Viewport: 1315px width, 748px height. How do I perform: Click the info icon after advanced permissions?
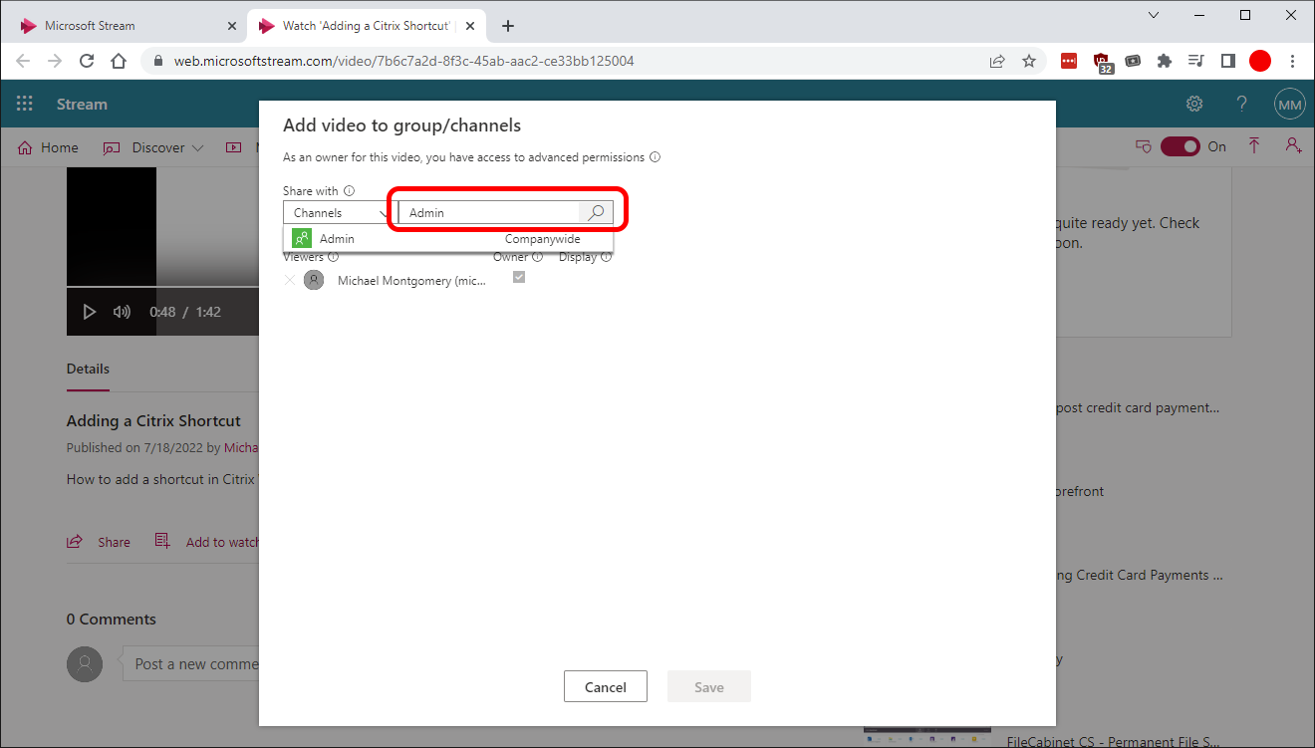point(656,157)
